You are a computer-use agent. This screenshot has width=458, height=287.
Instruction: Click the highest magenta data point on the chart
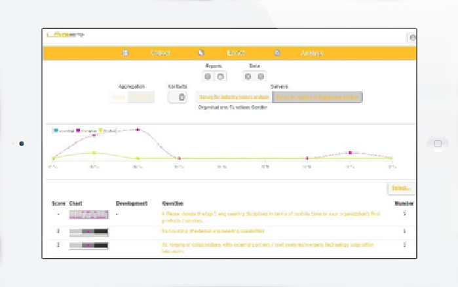point(138,130)
